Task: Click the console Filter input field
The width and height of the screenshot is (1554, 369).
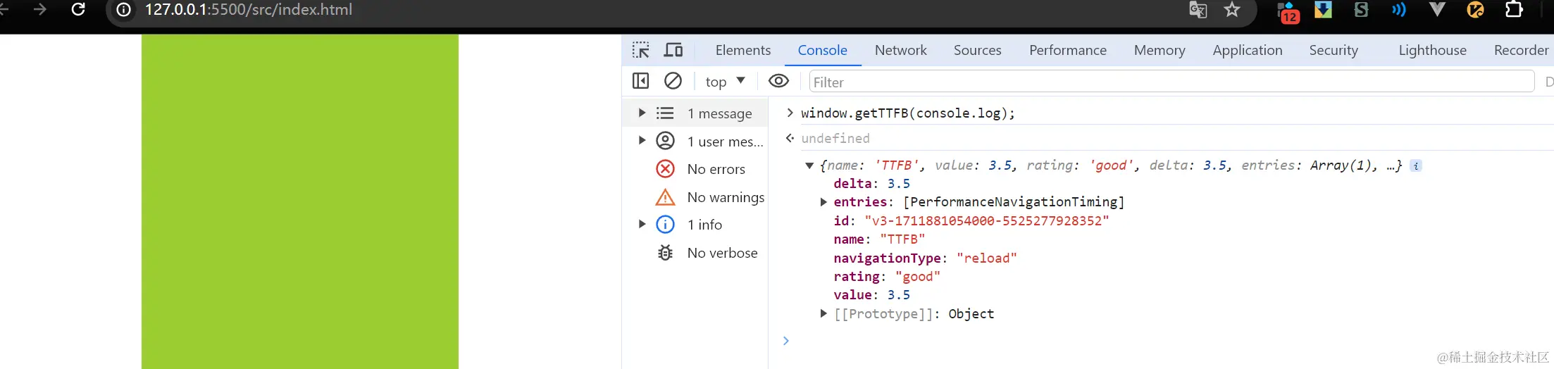Action: (x=1169, y=82)
